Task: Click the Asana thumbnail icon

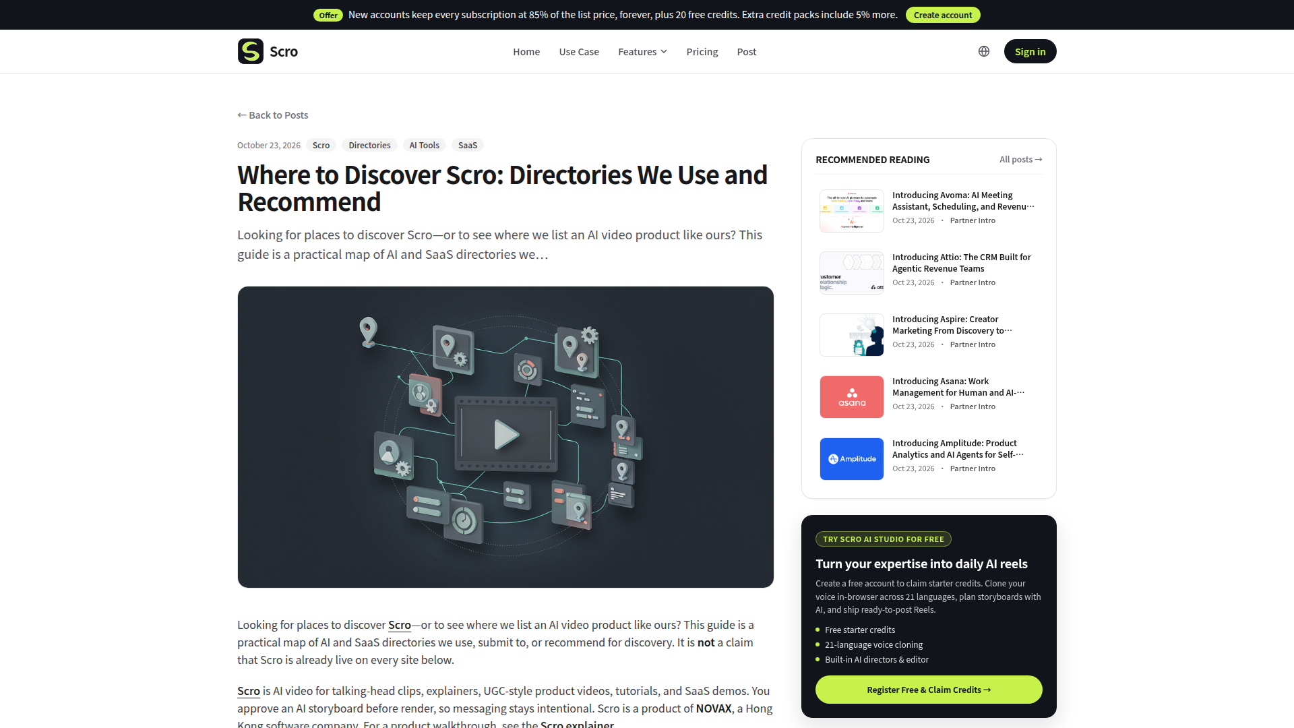Action: click(x=852, y=397)
